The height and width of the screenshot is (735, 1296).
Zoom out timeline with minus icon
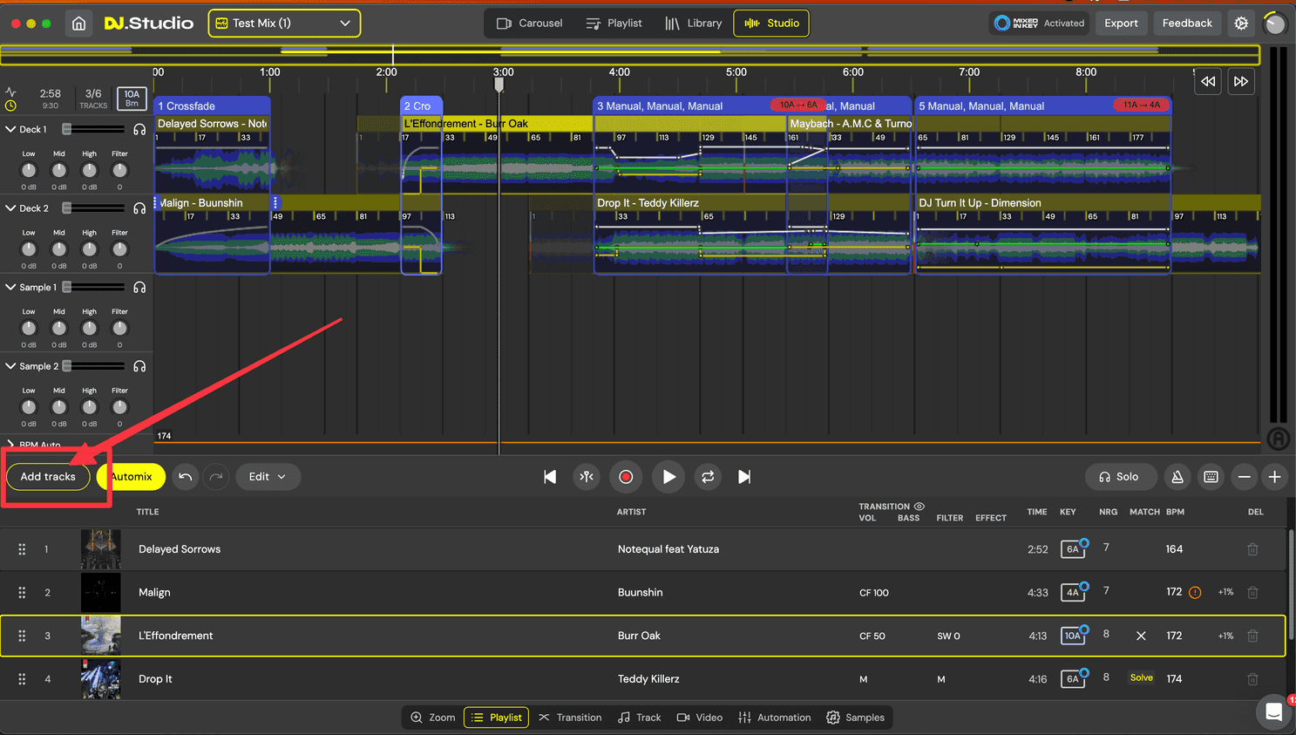pos(1244,477)
